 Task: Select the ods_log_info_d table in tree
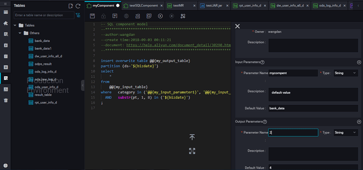[46, 72]
